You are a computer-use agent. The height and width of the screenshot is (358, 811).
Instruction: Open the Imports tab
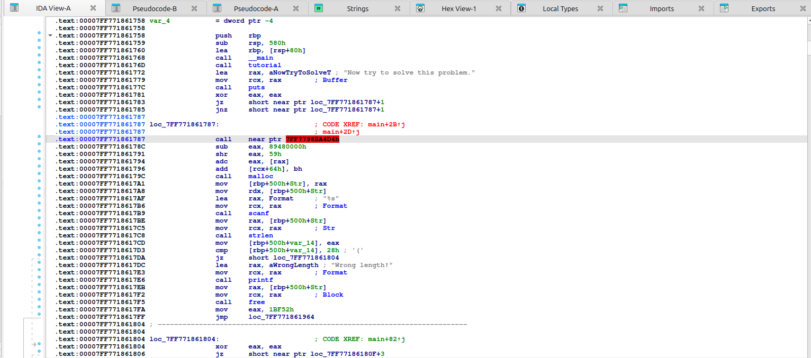click(662, 8)
